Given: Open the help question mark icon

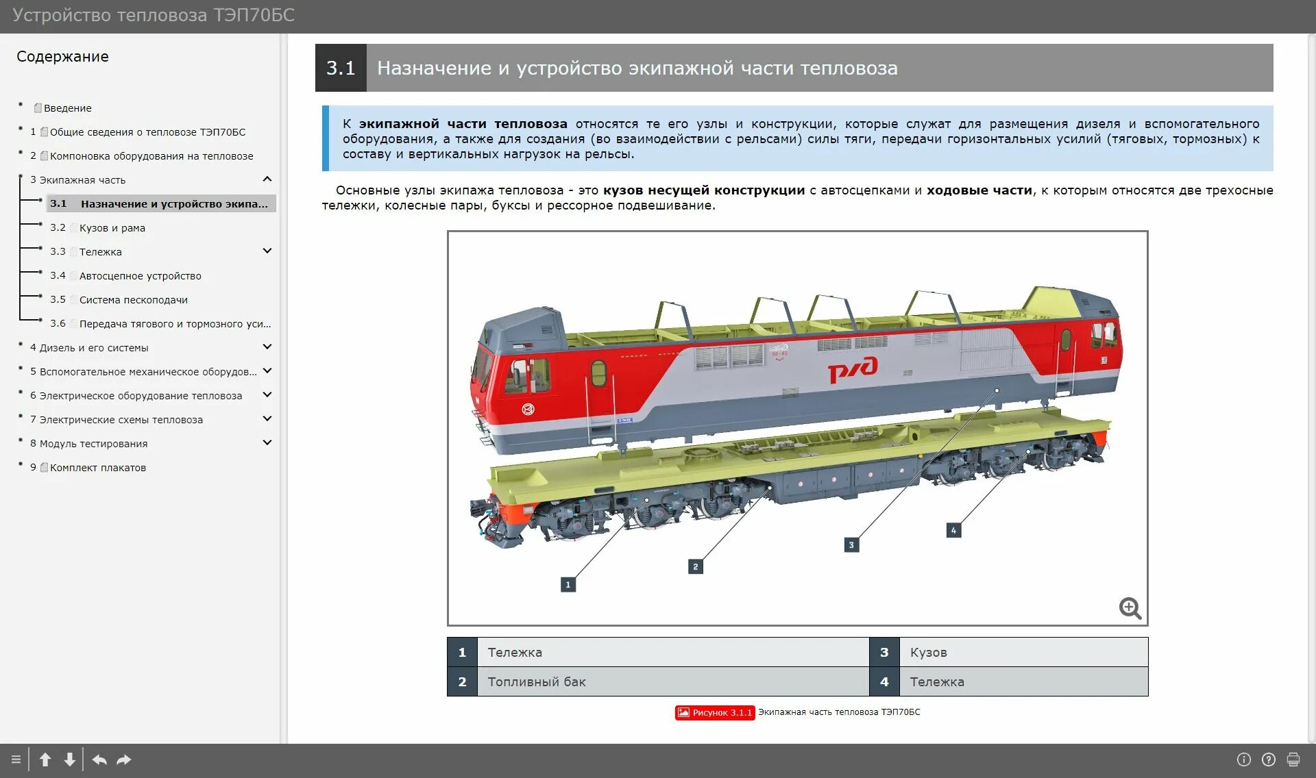Looking at the screenshot, I should [1269, 760].
